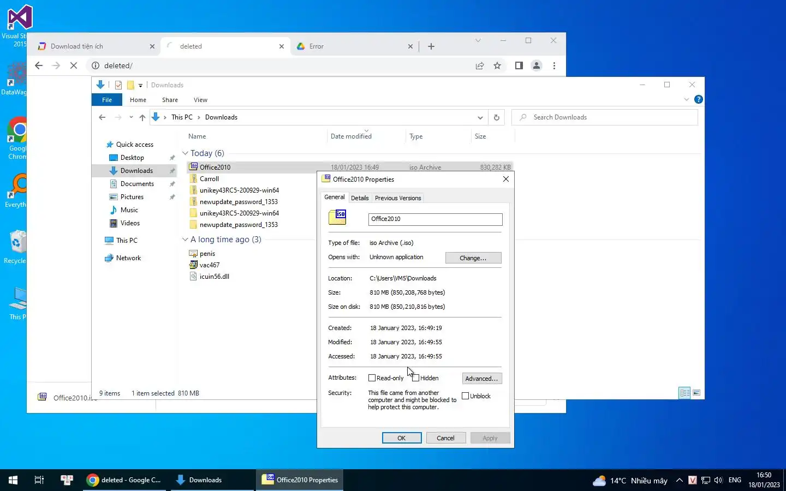Image resolution: width=786 pixels, height=491 pixels.
Task: Open Advanced... attributes button
Action: click(x=482, y=379)
